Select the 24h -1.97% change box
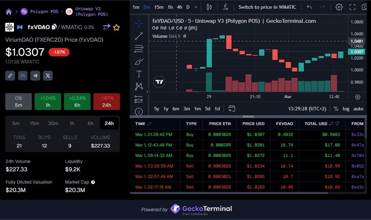 106,102
